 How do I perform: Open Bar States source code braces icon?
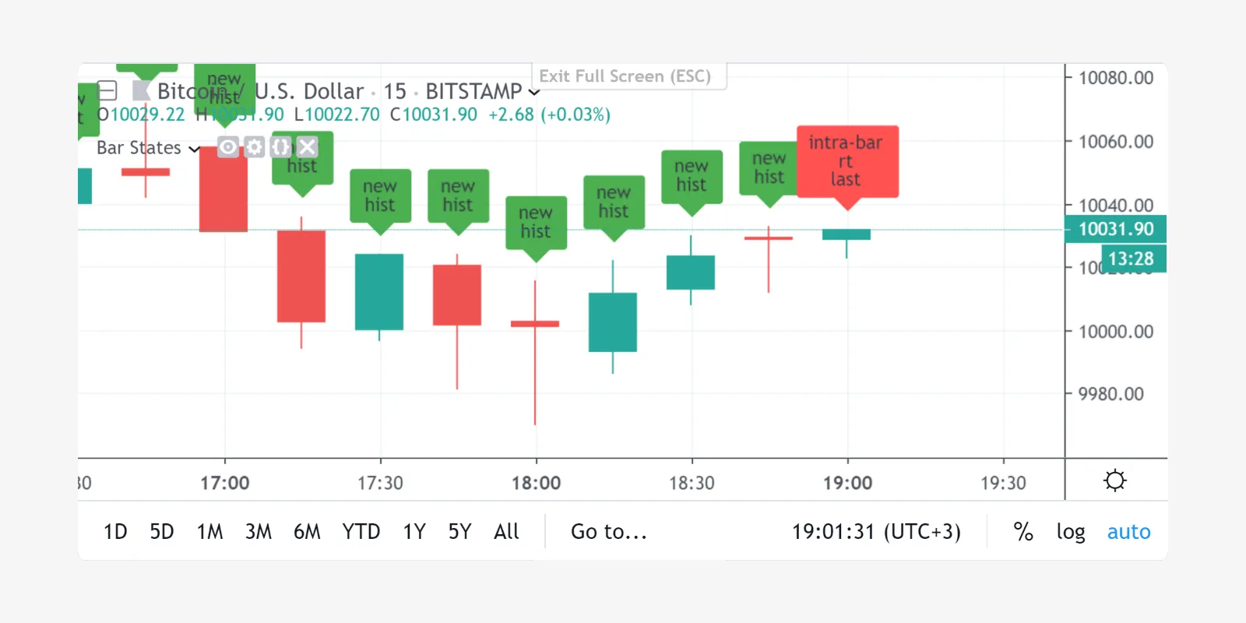(x=281, y=147)
